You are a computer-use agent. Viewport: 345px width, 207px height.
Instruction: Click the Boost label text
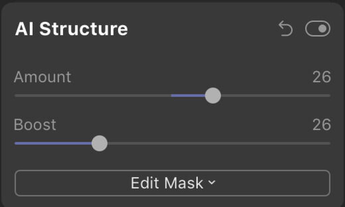pyautogui.click(x=35, y=125)
